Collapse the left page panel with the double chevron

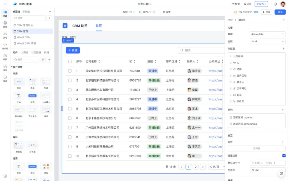coord(50,12)
